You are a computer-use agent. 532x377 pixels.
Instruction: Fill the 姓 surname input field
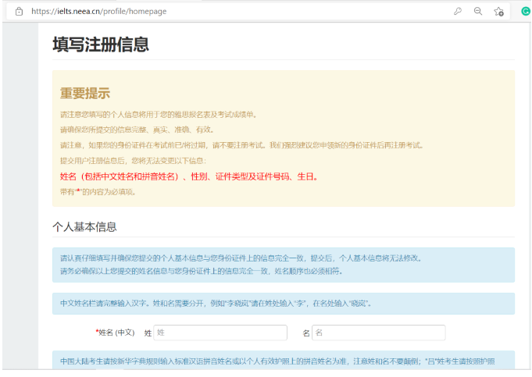pyautogui.click(x=220, y=333)
